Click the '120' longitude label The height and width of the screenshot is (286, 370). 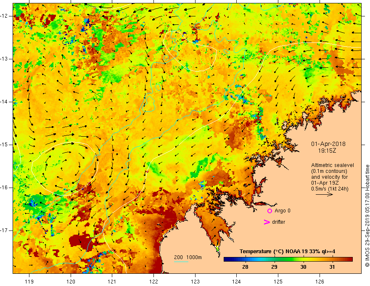pos(71,281)
